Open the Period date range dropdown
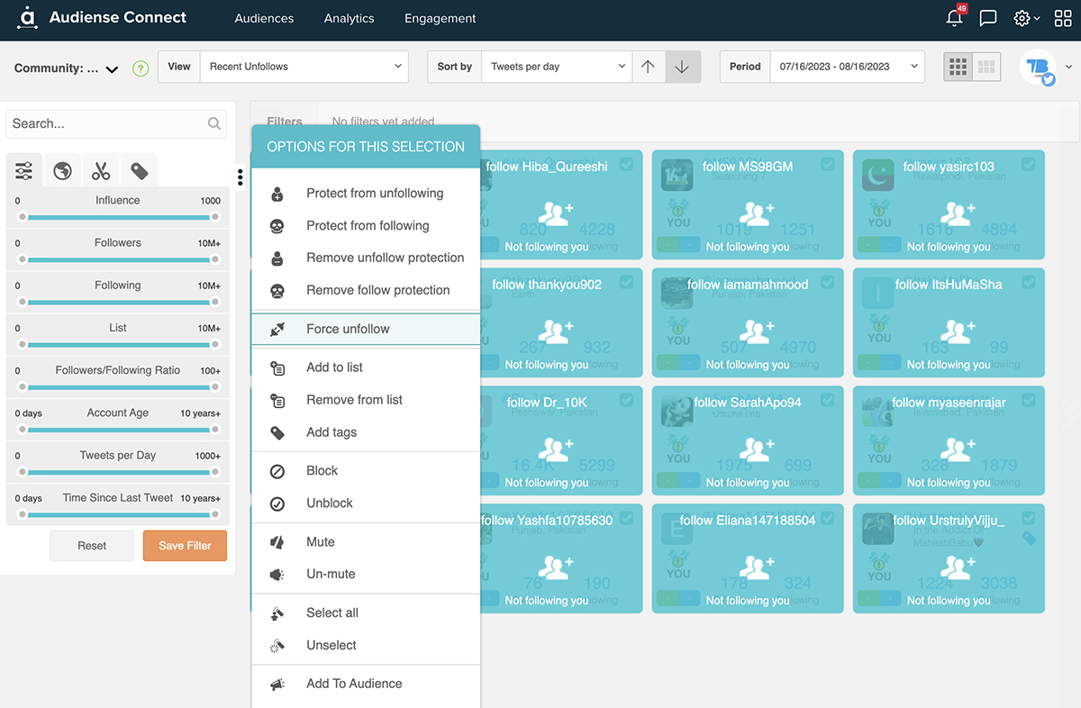 [847, 67]
